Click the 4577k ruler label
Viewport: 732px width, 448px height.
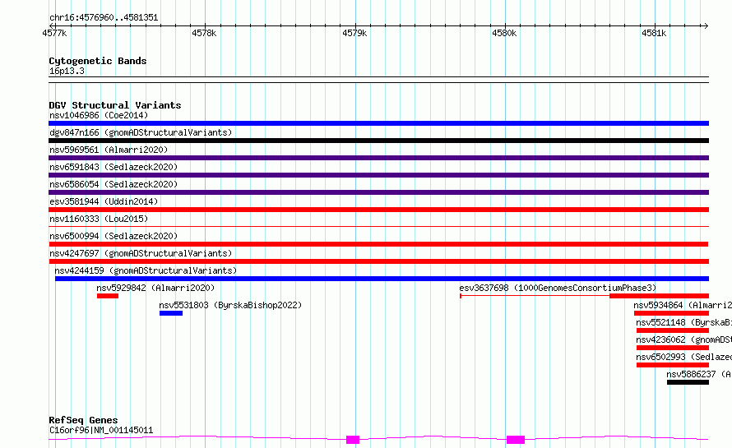coord(54,33)
